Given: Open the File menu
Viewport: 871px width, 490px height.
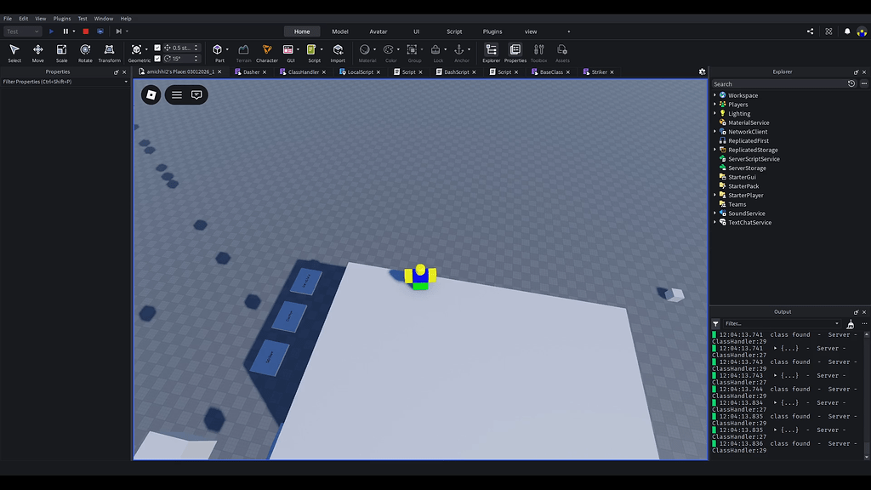Looking at the screenshot, I should pyautogui.click(x=8, y=19).
